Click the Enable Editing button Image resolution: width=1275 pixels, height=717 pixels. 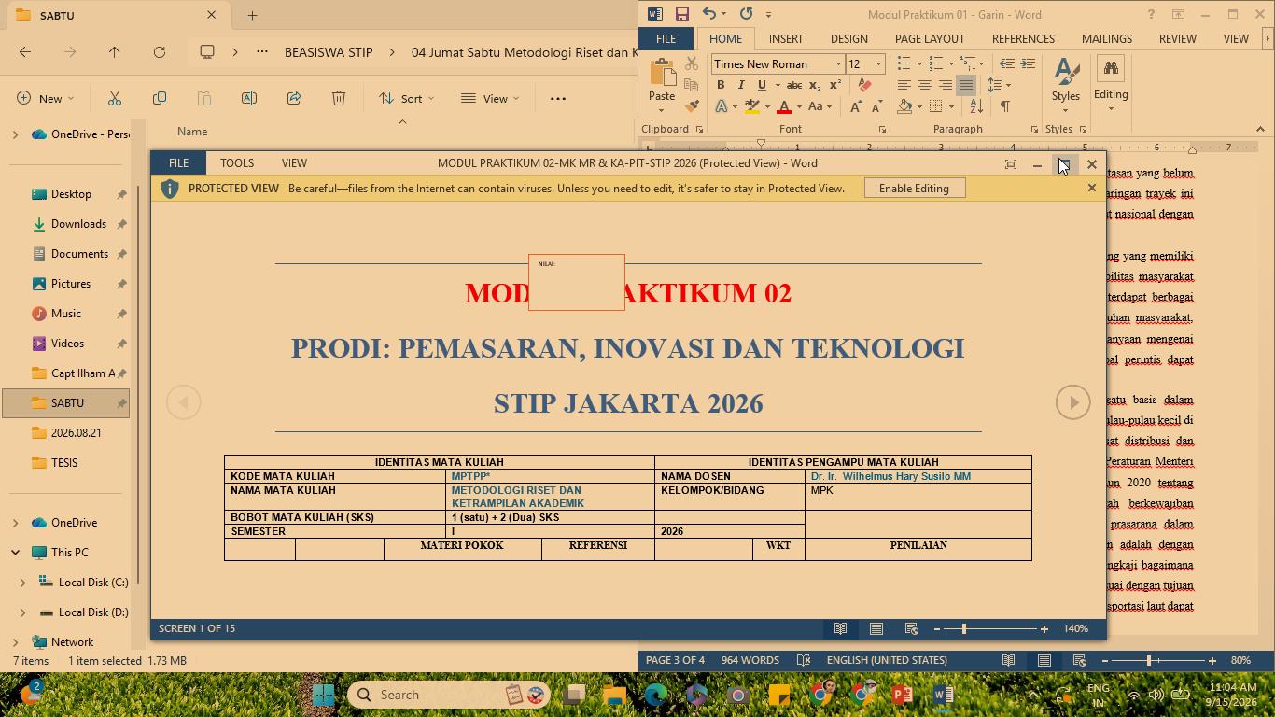(914, 189)
